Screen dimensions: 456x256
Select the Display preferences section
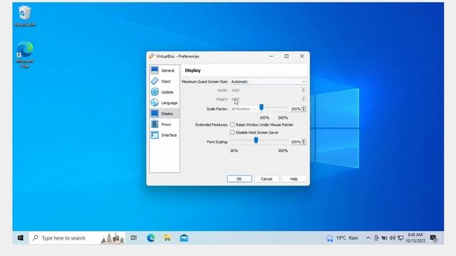coord(165,114)
